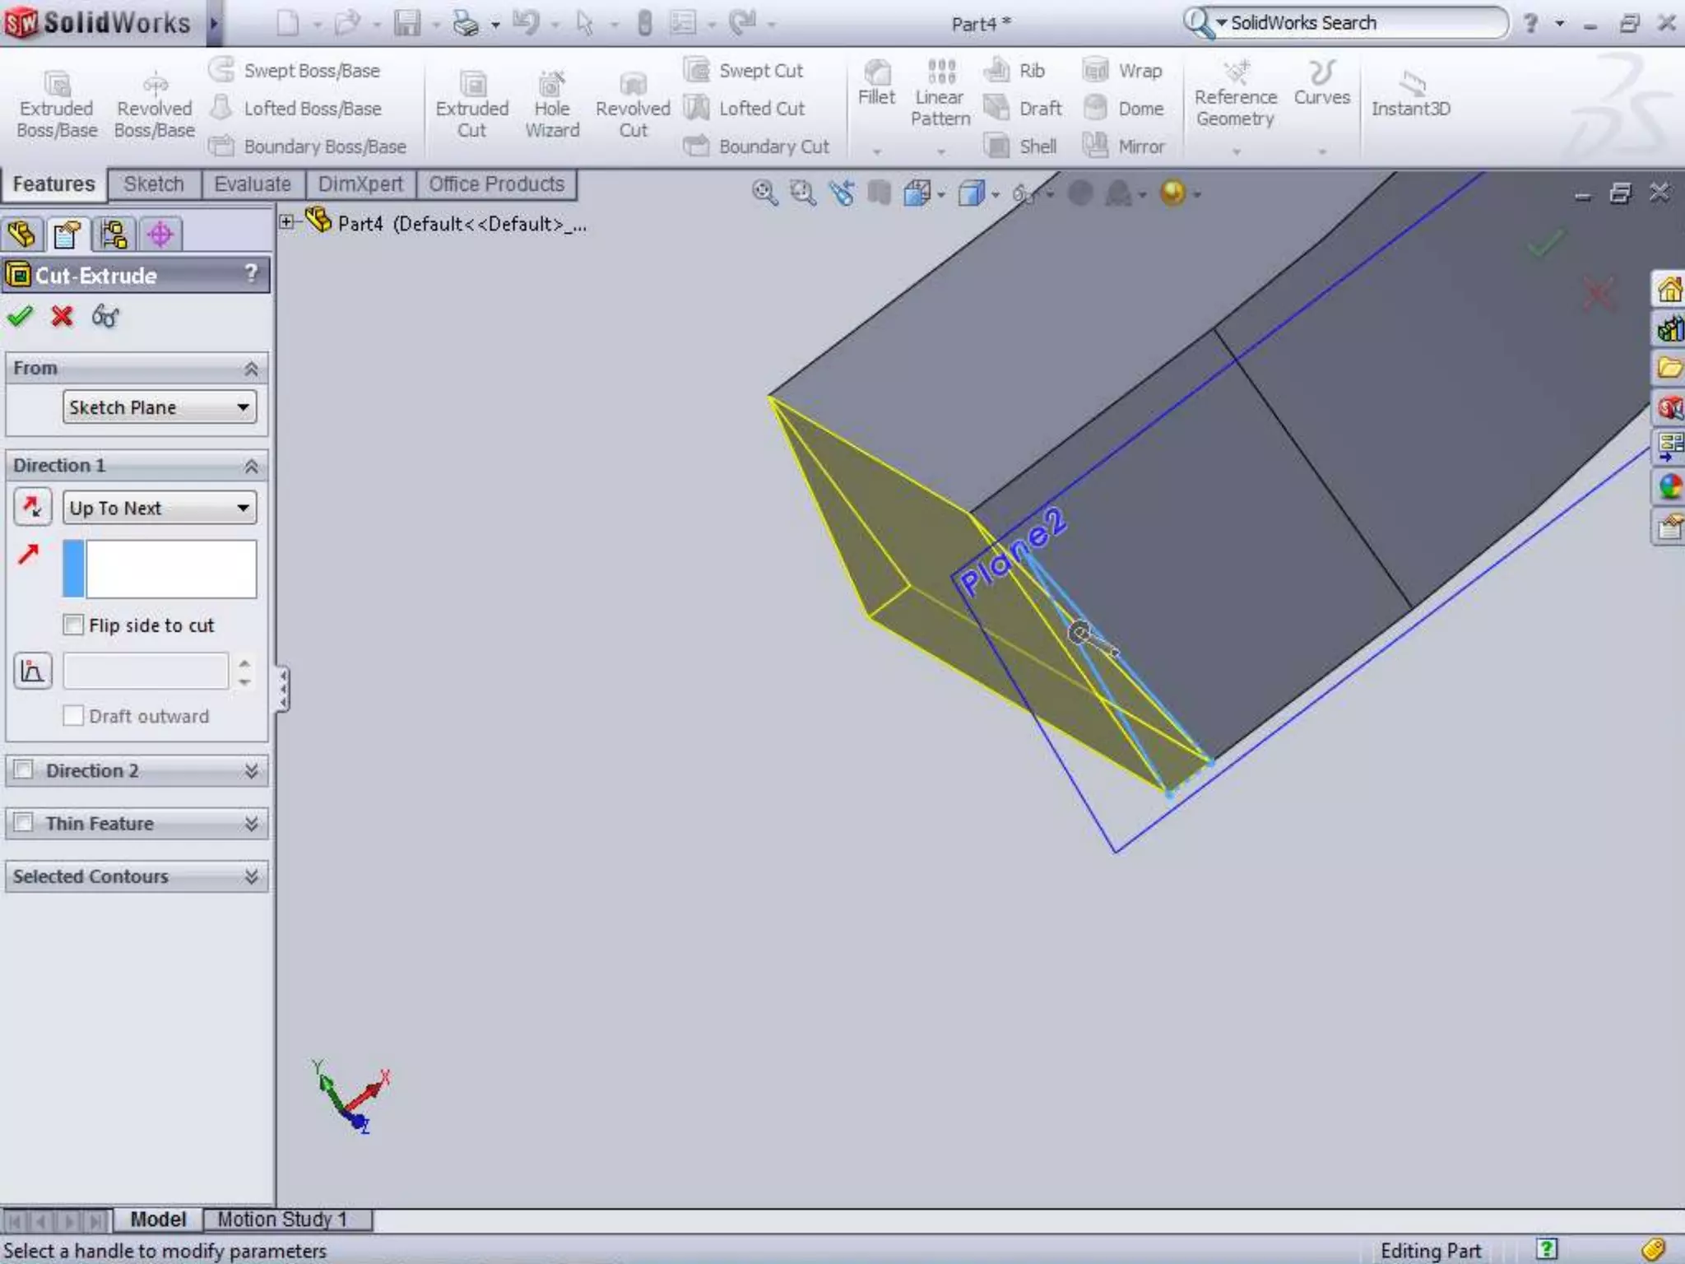Open the Fillet tool

pyautogui.click(x=876, y=83)
